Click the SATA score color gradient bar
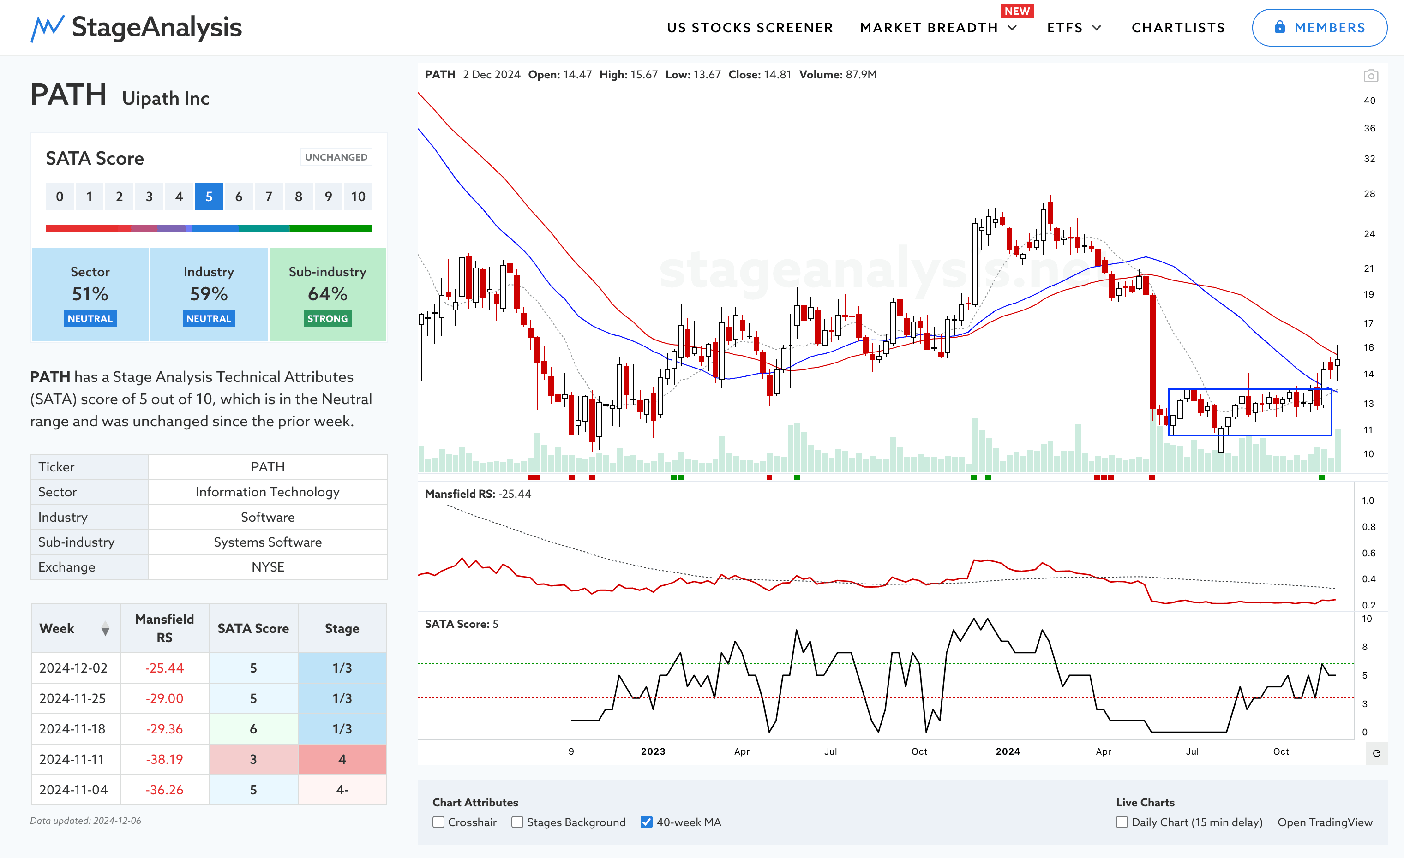Image resolution: width=1404 pixels, height=858 pixels. 209,229
